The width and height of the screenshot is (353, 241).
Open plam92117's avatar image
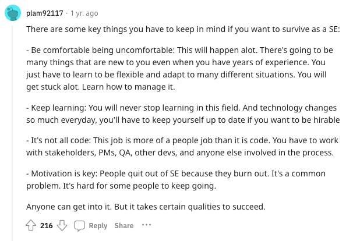tap(13, 13)
